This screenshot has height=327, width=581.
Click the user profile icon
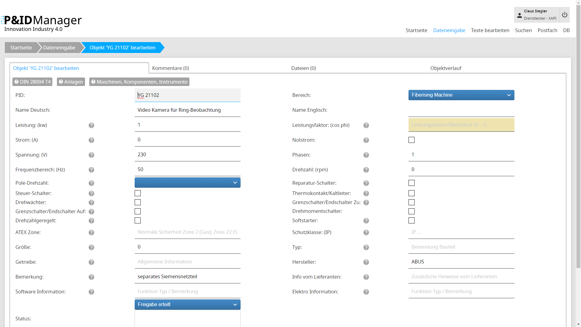[x=520, y=15]
